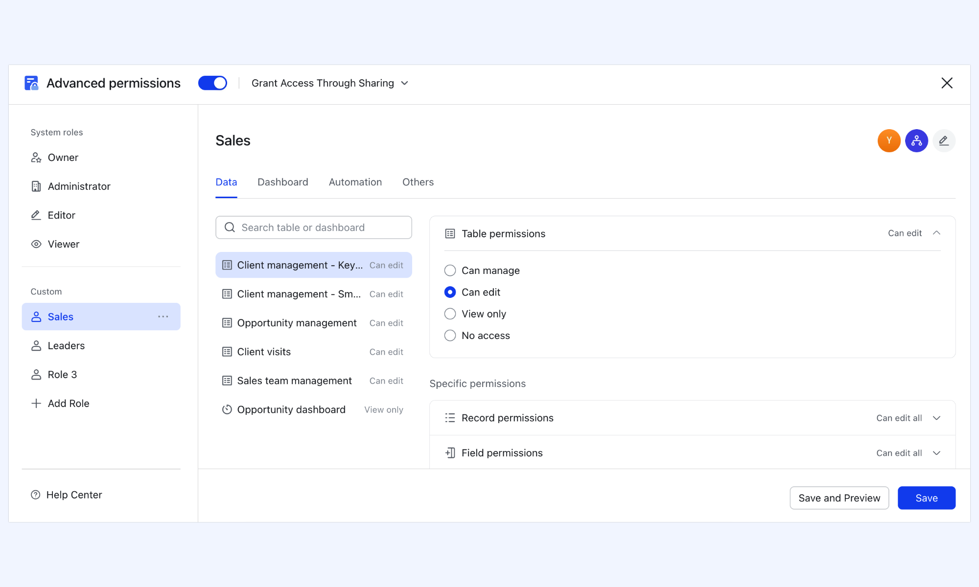Screen dimensions: 979x587
Task: Select the Client visits table
Action: pyautogui.click(x=314, y=352)
